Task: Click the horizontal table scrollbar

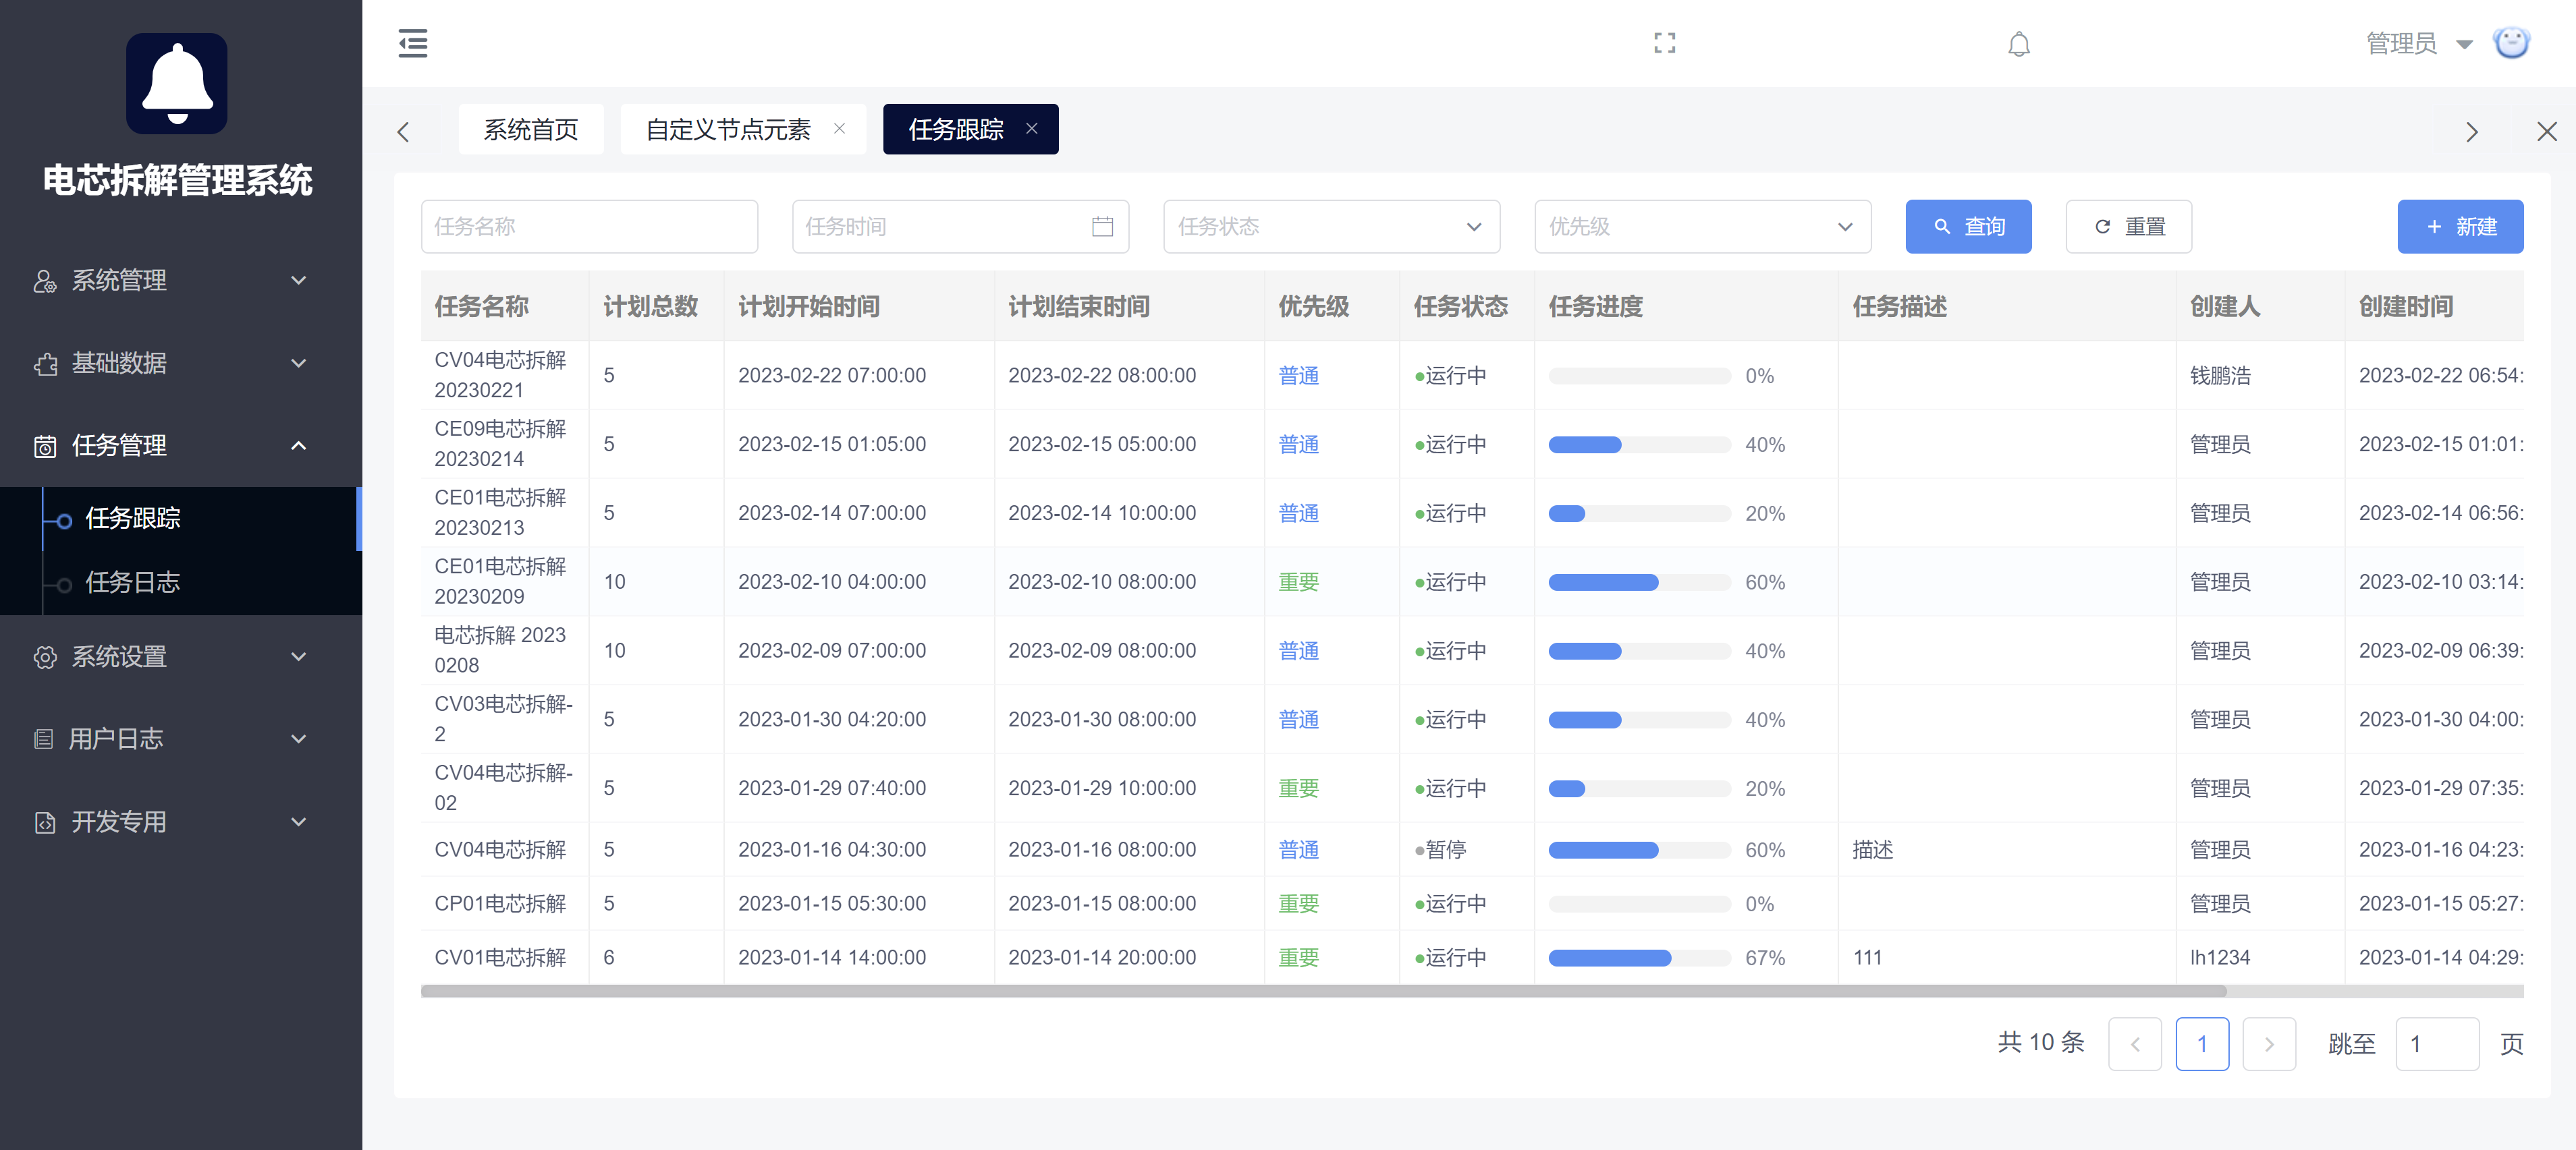Action: 1323,991
